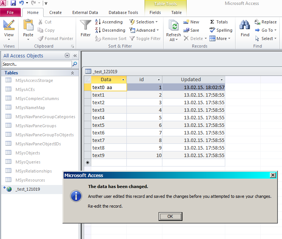Open the Go To dropdown
The height and width of the screenshot is (239, 282).
275,30
